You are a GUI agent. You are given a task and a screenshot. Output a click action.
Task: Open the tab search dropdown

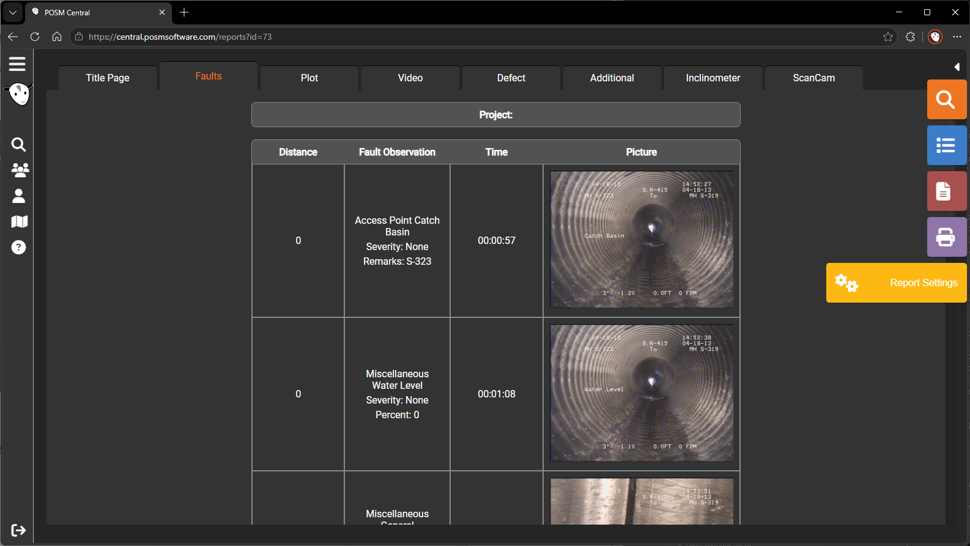(13, 12)
